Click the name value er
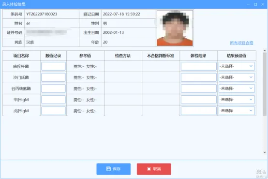Screen dimensions: 268x179 (x=28, y=23)
